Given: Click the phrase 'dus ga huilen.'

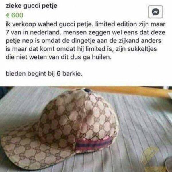Looking at the screenshot, I should coord(91,57).
